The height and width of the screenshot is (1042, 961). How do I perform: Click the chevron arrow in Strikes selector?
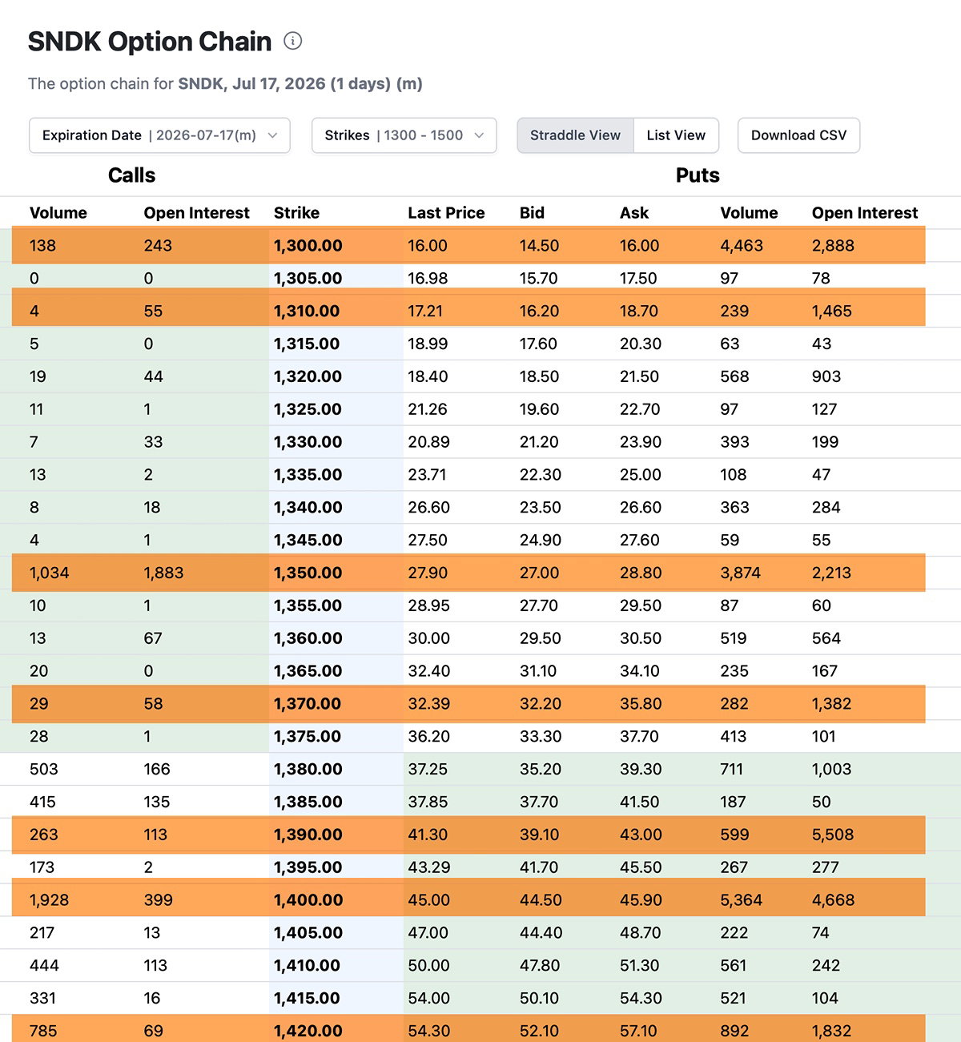479,135
